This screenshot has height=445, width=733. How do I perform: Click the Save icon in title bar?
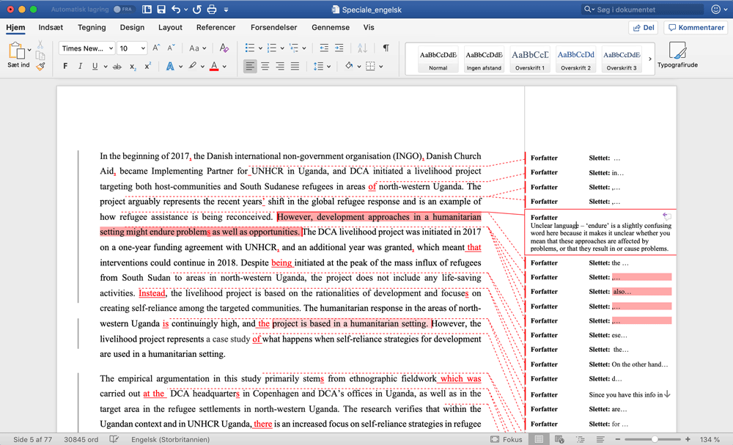point(161,10)
